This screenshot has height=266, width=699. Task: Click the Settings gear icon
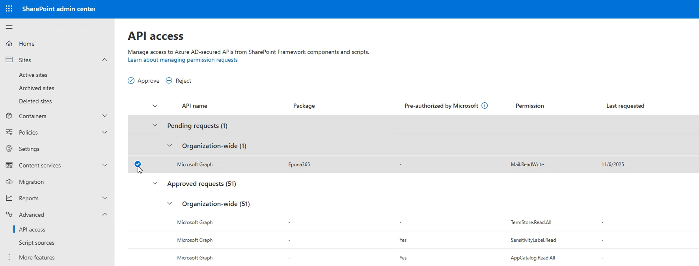pyautogui.click(x=9, y=149)
